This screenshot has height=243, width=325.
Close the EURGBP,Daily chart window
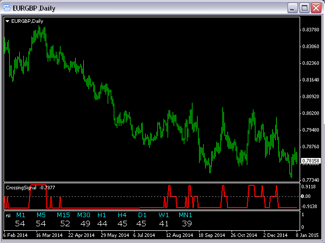click(x=316, y=8)
